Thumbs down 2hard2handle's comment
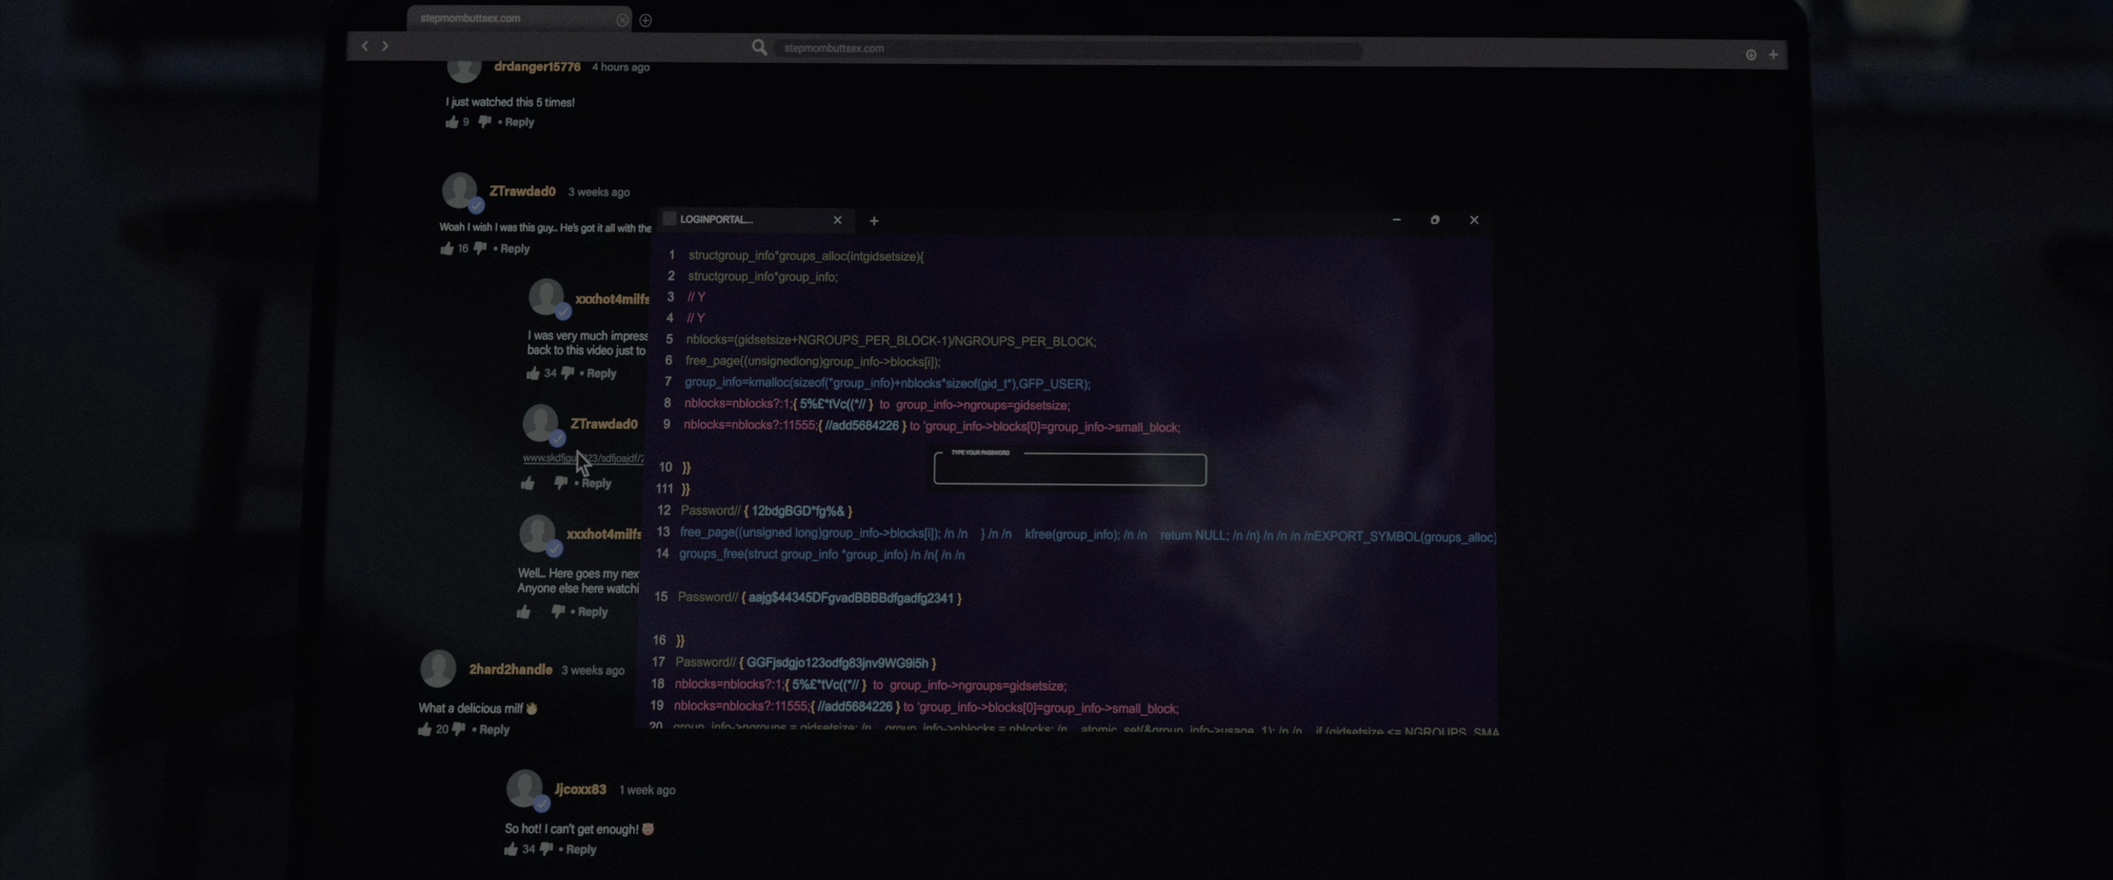 click(458, 729)
